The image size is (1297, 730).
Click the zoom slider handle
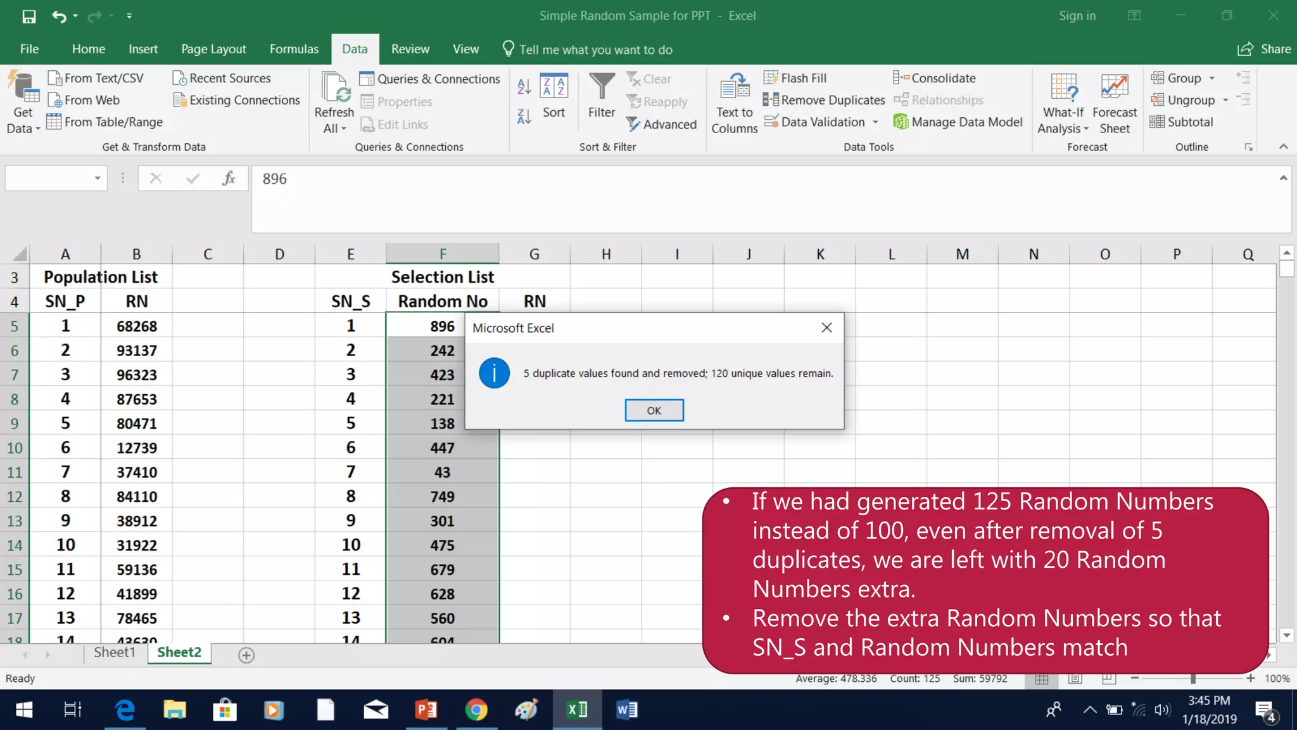click(x=1193, y=679)
